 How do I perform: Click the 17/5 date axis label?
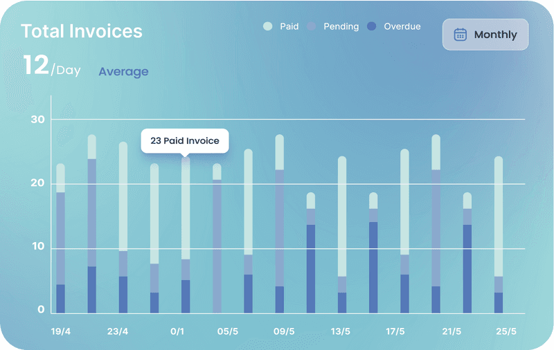click(395, 331)
